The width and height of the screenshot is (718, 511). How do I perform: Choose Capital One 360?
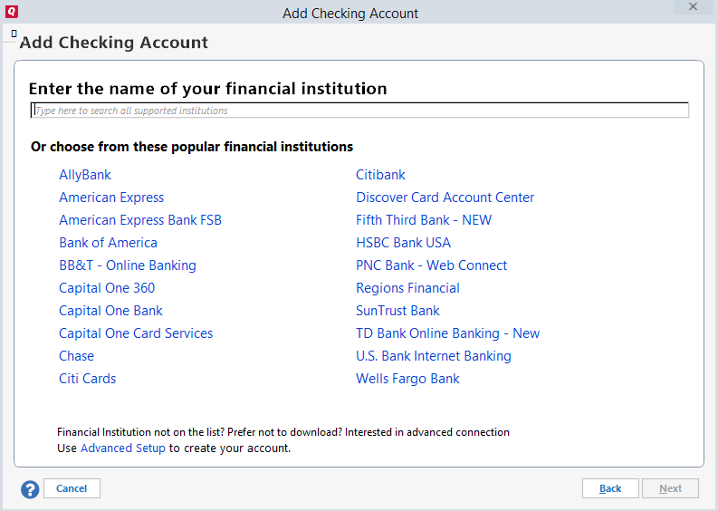pyautogui.click(x=107, y=288)
